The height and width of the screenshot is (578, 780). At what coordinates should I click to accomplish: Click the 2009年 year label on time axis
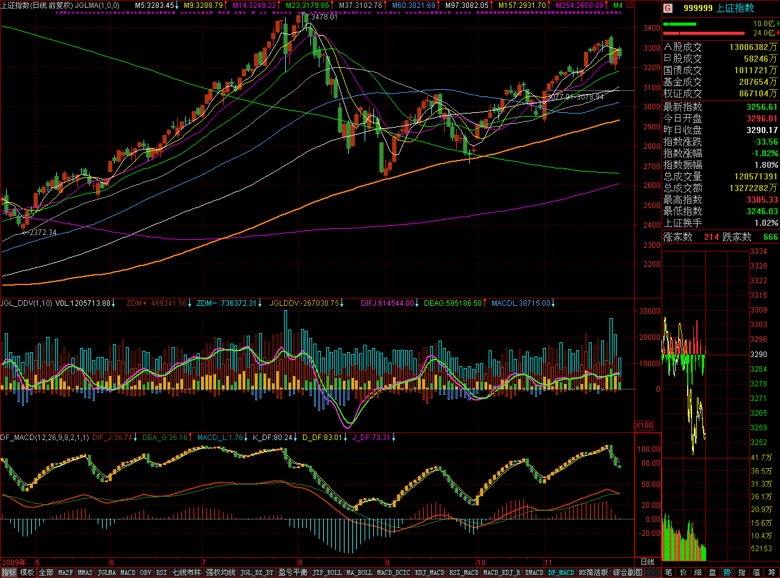point(14,562)
